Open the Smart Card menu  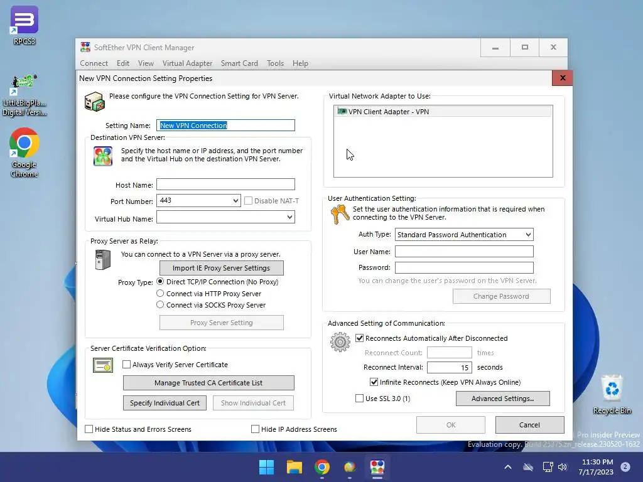coord(239,63)
